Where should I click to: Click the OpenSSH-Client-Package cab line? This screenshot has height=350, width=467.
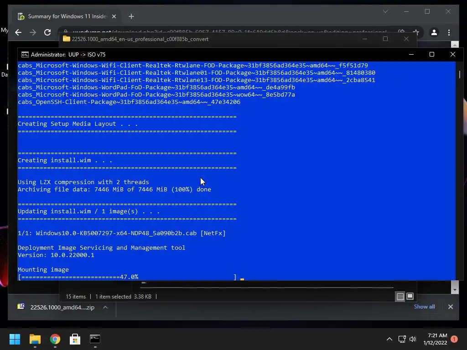pyautogui.click(x=129, y=102)
